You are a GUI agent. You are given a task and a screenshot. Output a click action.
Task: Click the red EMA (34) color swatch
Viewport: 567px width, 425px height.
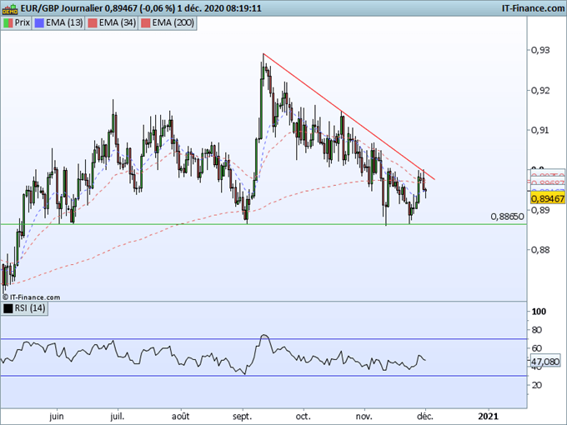[x=93, y=23]
